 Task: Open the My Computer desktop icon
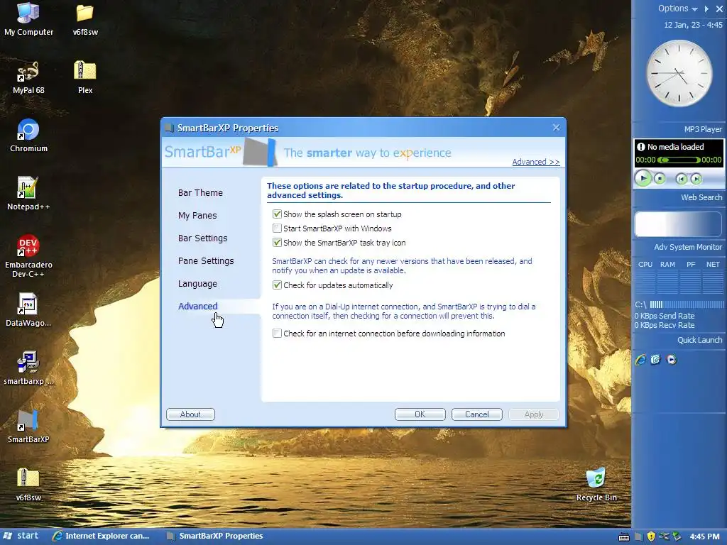(x=28, y=19)
